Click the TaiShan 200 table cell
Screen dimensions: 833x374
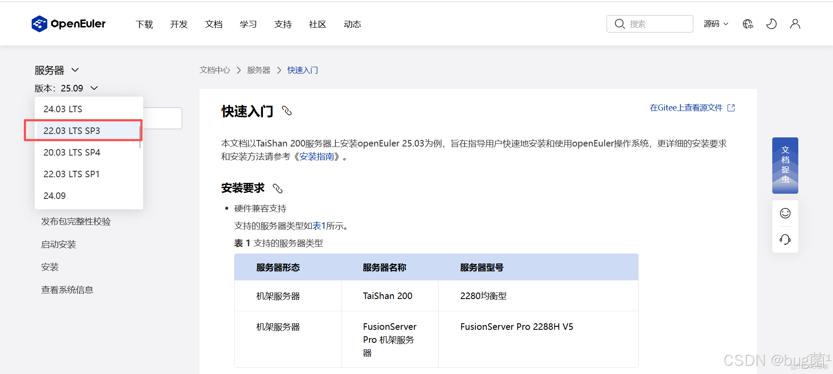pyautogui.click(x=390, y=296)
